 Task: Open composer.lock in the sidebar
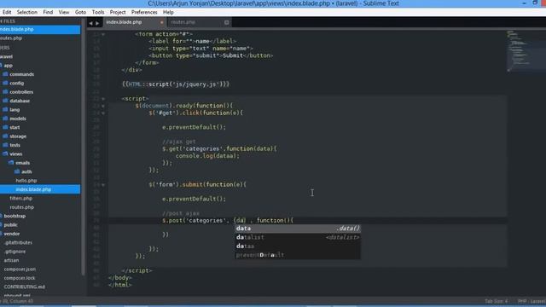click(x=20, y=278)
